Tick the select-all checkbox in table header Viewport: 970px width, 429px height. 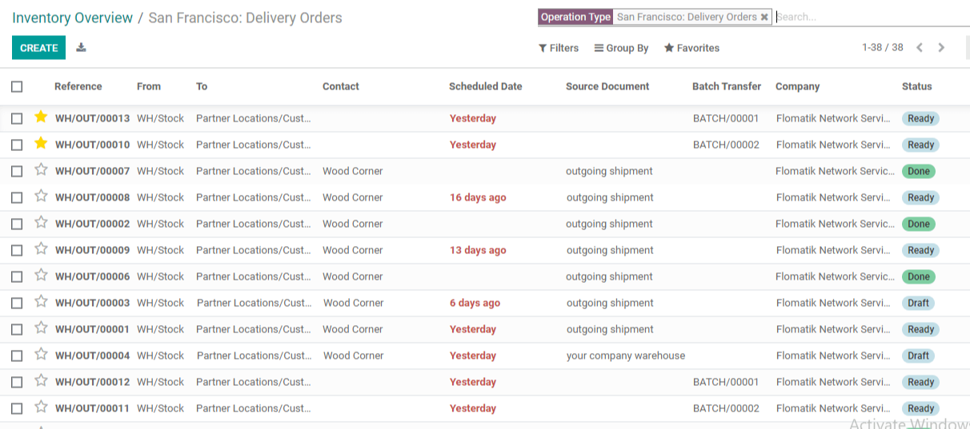(17, 86)
